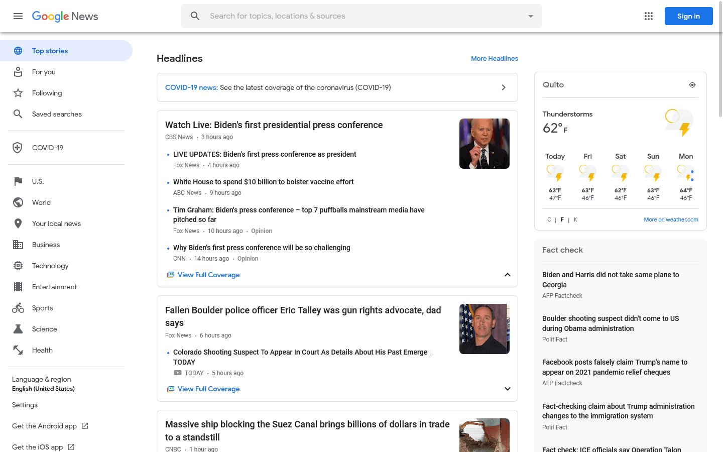Image resolution: width=723 pixels, height=452 pixels.
Task: Click the video icon beside TODAY source
Action: (178, 373)
